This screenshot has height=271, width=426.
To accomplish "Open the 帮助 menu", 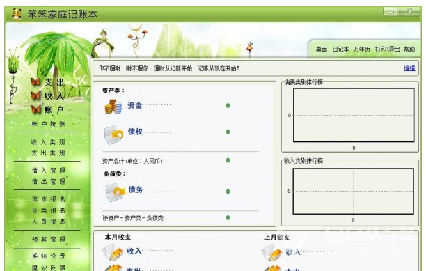I will 409,49.
